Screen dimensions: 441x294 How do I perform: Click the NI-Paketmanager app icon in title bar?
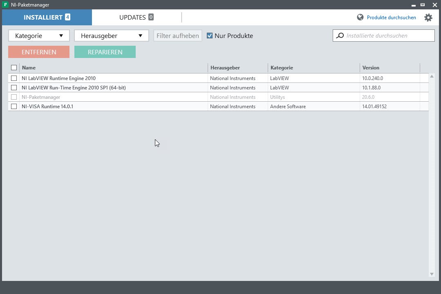click(5, 5)
